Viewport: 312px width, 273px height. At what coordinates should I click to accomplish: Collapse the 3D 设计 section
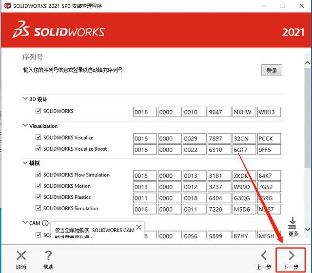25,98
